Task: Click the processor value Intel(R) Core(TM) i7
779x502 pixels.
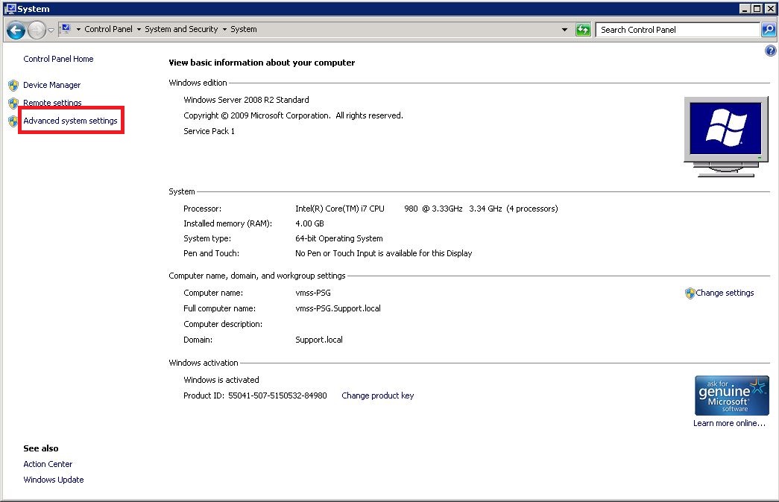Action: point(340,209)
